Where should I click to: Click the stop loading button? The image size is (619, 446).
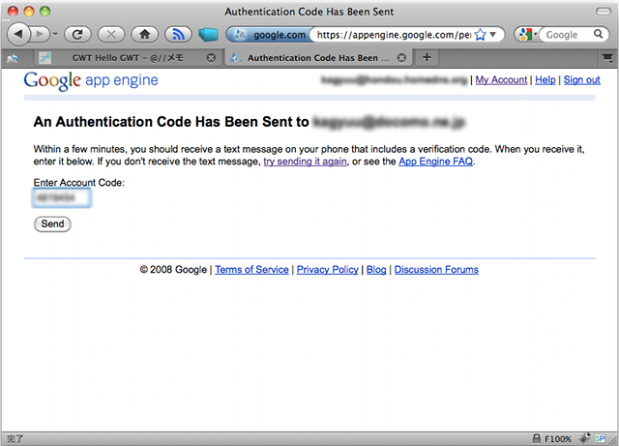click(x=109, y=35)
